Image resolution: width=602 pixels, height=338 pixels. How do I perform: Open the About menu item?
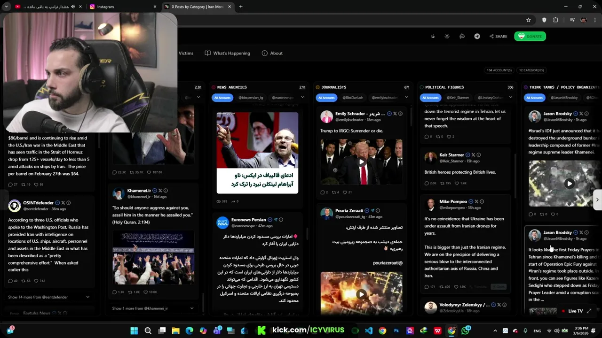click(272, 53)
